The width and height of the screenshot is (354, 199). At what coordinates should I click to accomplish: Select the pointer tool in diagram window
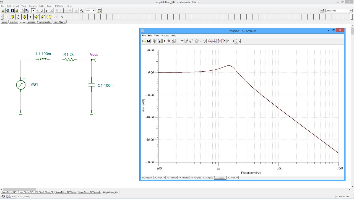[165, 41]
